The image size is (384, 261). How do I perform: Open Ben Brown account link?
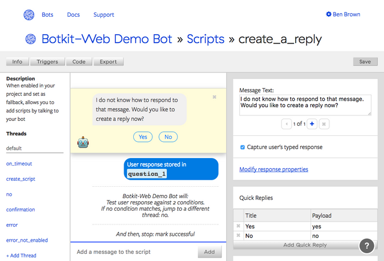pyautogui.click(x=346, y=14)
